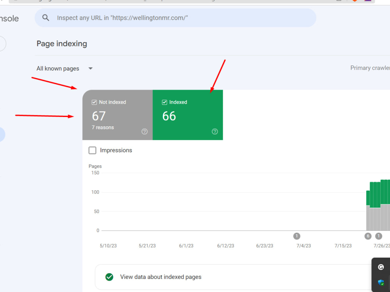Uncheck the Indexed checkbox
This screenshot has height=292, width=390.
click(165, 102)
